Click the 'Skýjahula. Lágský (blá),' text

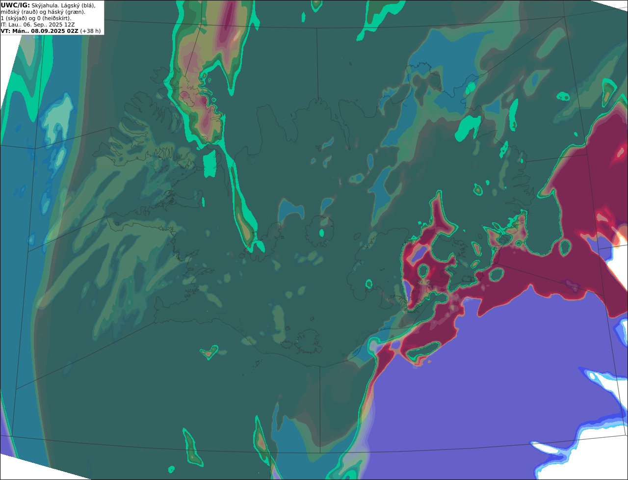pos(64,5)
